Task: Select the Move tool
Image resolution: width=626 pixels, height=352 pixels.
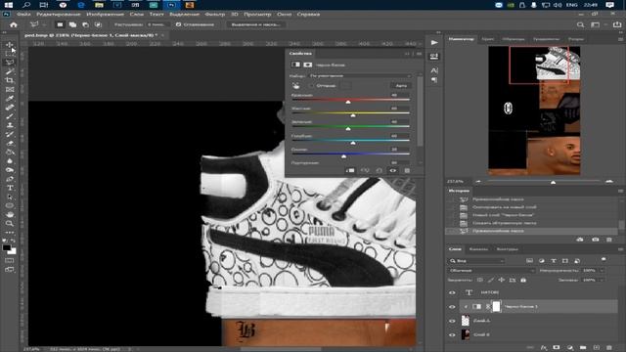Action: point(10,45)
